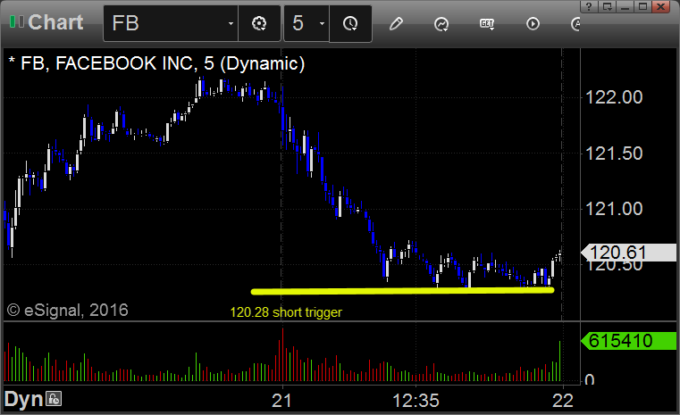Click the green linking bars icon
The height and width of the screenshot is (415, 680).
(16, 21)
